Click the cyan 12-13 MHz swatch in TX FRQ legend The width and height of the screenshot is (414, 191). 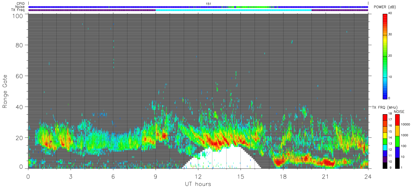[385, 147]
